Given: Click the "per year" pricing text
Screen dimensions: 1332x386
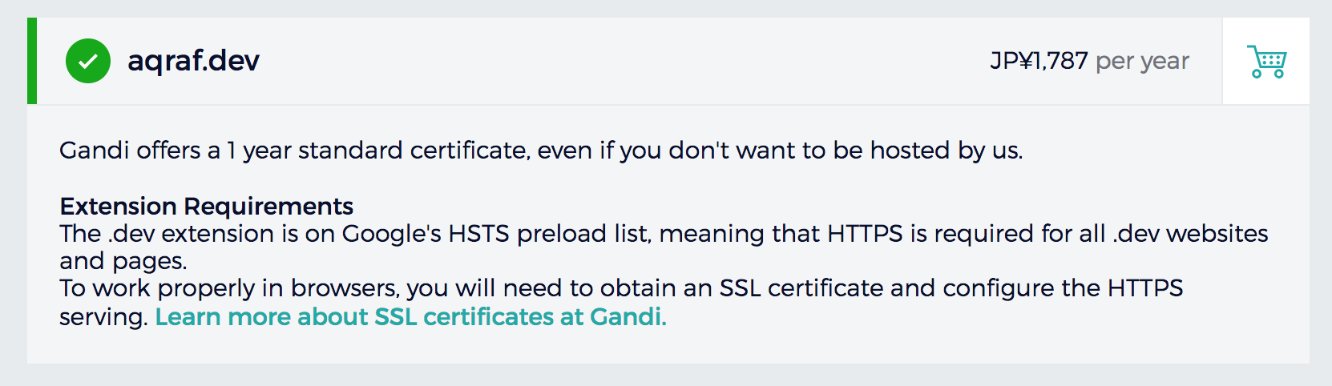Looking at the screenshot, I should 1142,62.
